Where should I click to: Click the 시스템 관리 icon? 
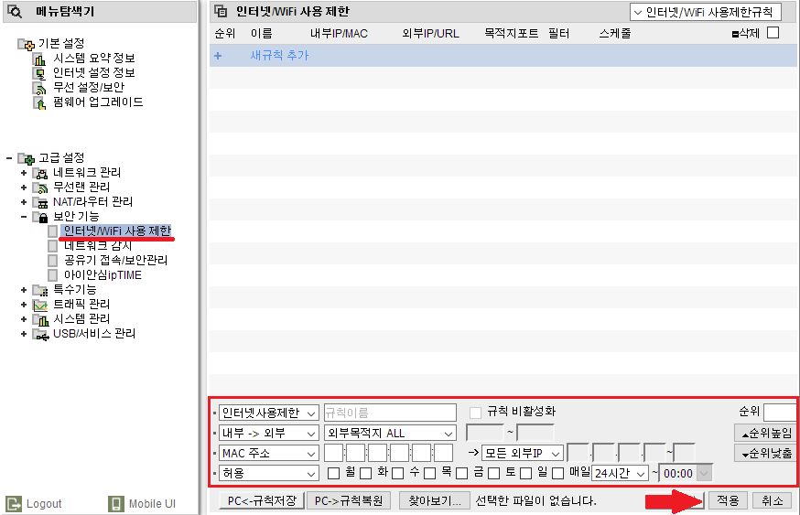click(x=40, y=320)
